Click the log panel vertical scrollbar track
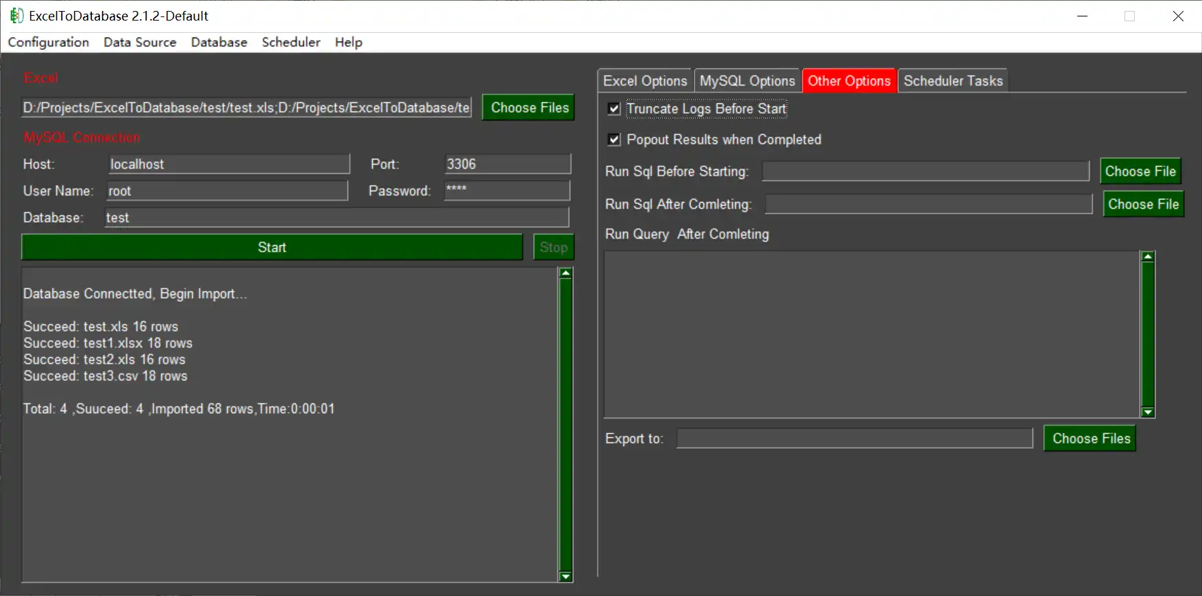Screen dimensions: 1202x596 (x=566, y=425)
